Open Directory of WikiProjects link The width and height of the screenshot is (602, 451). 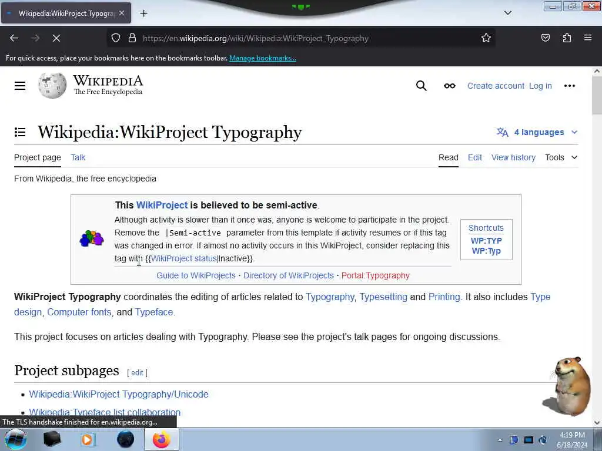coord(289,276)
